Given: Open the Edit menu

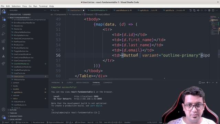Looking at the screenshot, I should pos(8,6).
